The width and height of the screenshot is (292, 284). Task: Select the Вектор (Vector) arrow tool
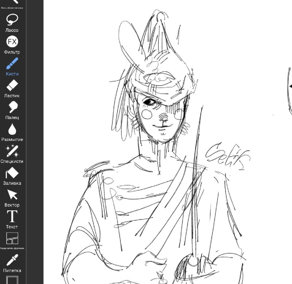[12, 198]
